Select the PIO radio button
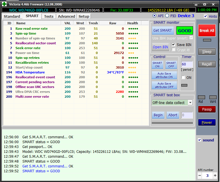The height and width of the screenshot is (182, 220). coord(167,16)
